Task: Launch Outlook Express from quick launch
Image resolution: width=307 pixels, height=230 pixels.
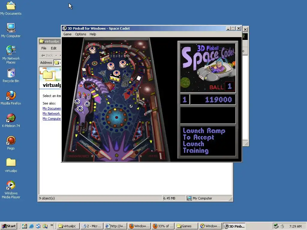Action: click(x=38, y=226)
